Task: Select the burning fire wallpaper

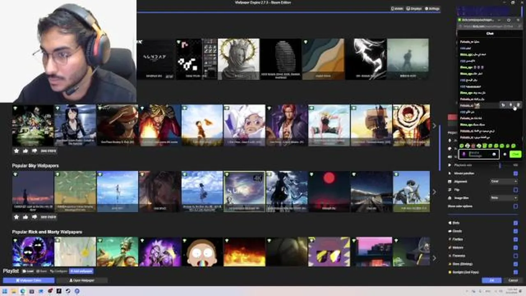Action: (244, 252)
